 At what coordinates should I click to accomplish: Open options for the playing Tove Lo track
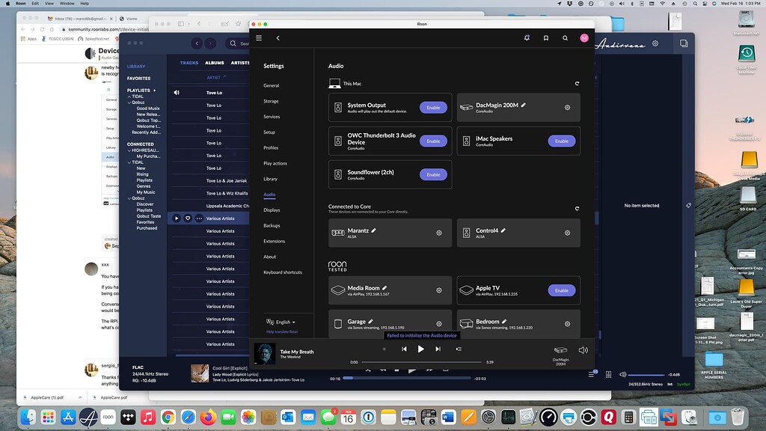[199, 218]
